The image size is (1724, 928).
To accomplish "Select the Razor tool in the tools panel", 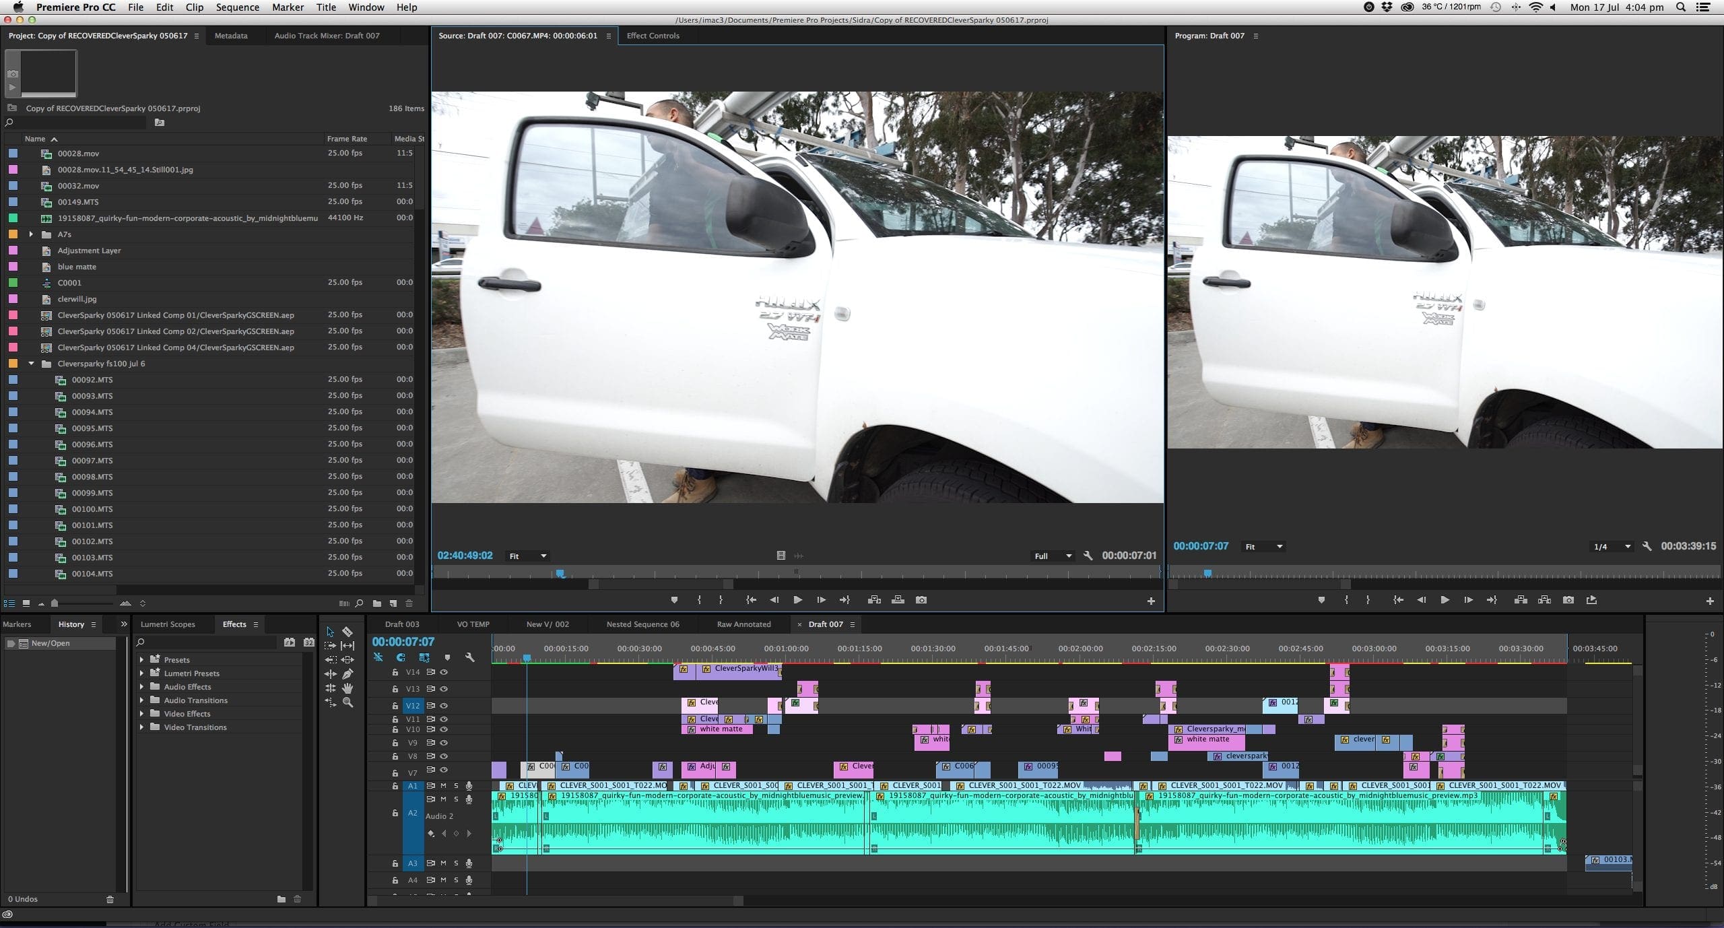I will pos(347,632).
